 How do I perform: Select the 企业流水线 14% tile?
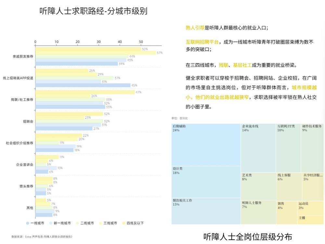pyautogui.click(x=258, y=148)
